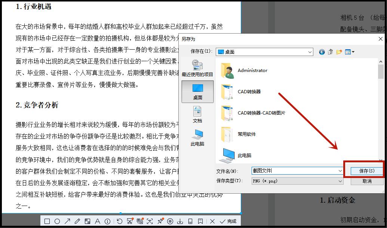Click the back navigation arrow in Save dialog

coord(322,52)
